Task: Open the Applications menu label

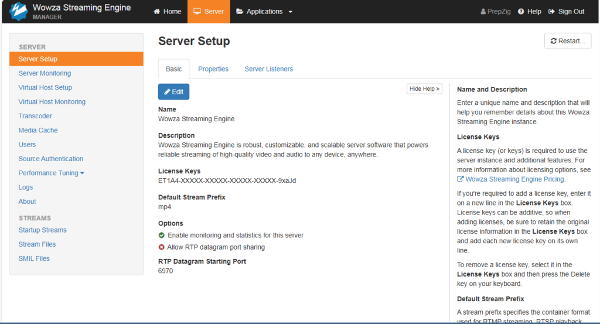Action: point(264,12)
